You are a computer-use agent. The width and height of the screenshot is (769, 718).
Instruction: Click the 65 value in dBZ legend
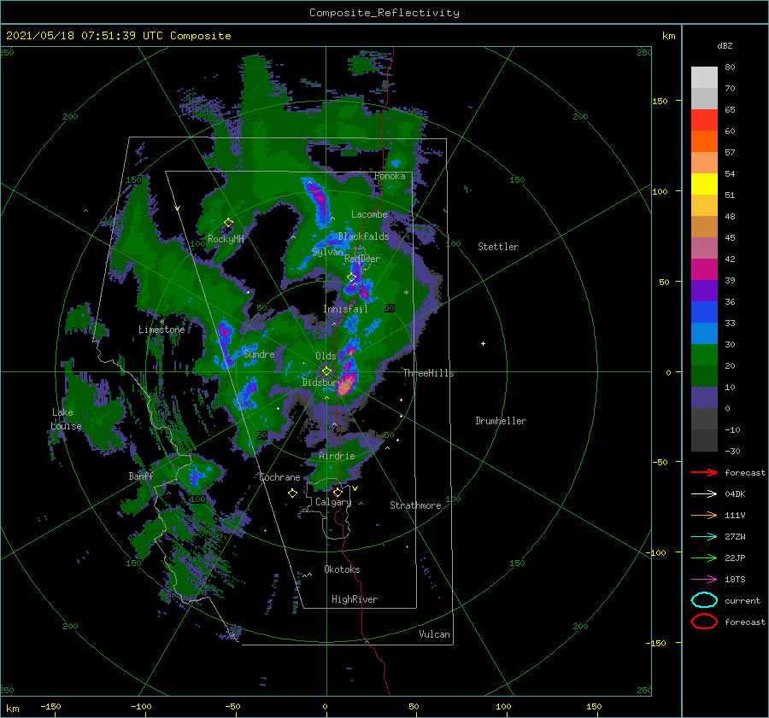[730, 110]
